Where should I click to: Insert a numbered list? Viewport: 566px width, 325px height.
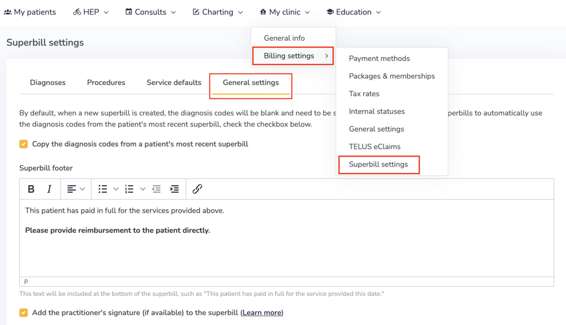click(129, 189)
